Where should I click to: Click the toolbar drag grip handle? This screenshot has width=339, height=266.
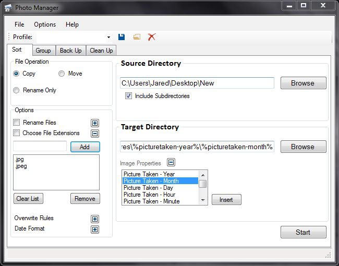click(9, 37)
